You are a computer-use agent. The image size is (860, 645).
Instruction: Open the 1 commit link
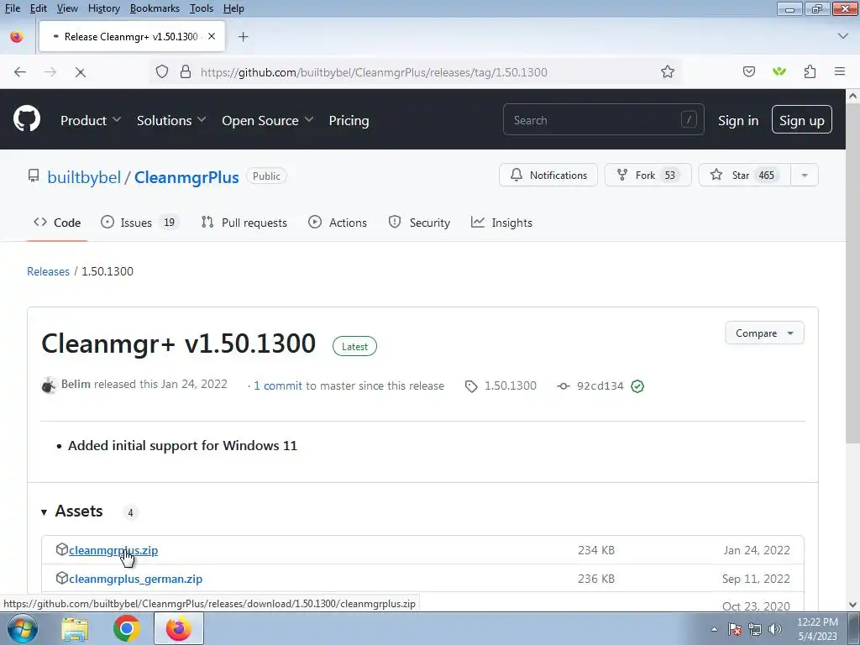tap(277, 386)
